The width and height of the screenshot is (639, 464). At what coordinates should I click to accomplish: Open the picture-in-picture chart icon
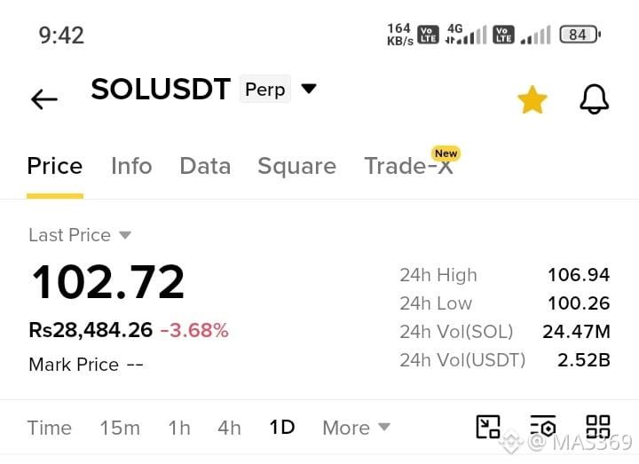tap(488, 427)
